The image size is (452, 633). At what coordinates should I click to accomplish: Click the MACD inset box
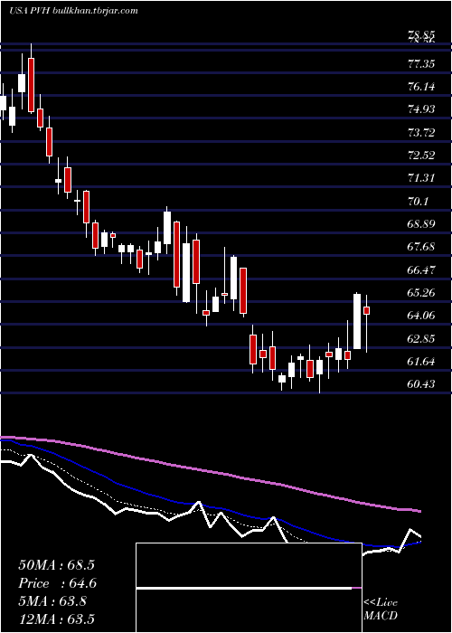[249, 588]
